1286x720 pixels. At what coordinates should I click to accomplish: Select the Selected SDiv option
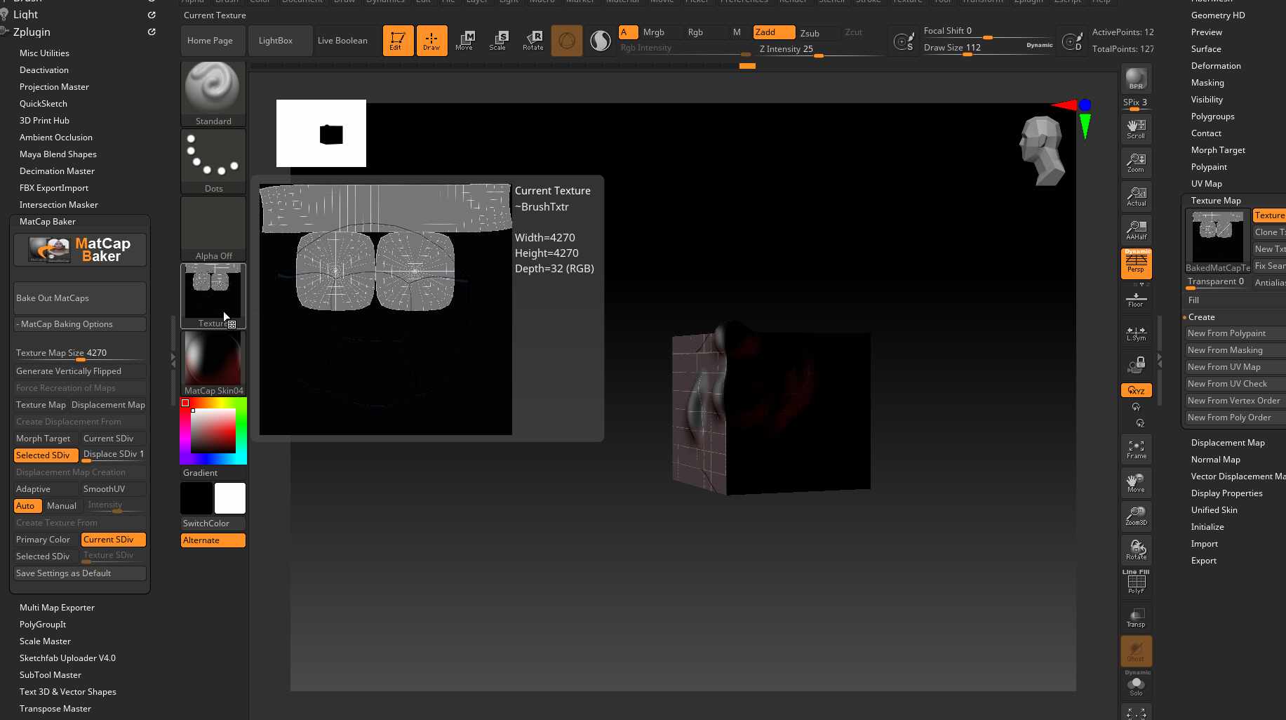click(46, 455)
